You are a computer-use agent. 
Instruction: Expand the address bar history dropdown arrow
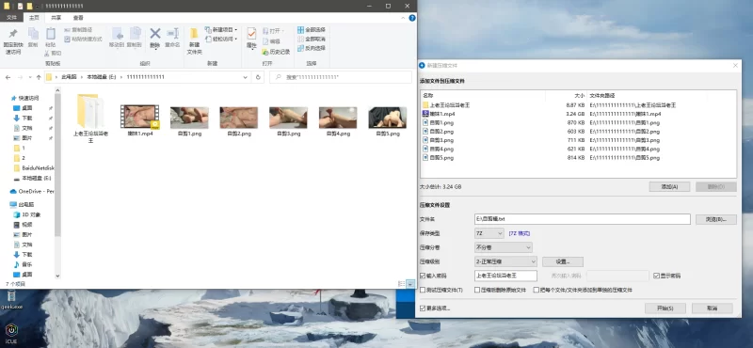(x=246, y=77)
